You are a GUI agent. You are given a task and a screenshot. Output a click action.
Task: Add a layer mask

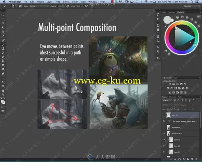click(180, 159)
